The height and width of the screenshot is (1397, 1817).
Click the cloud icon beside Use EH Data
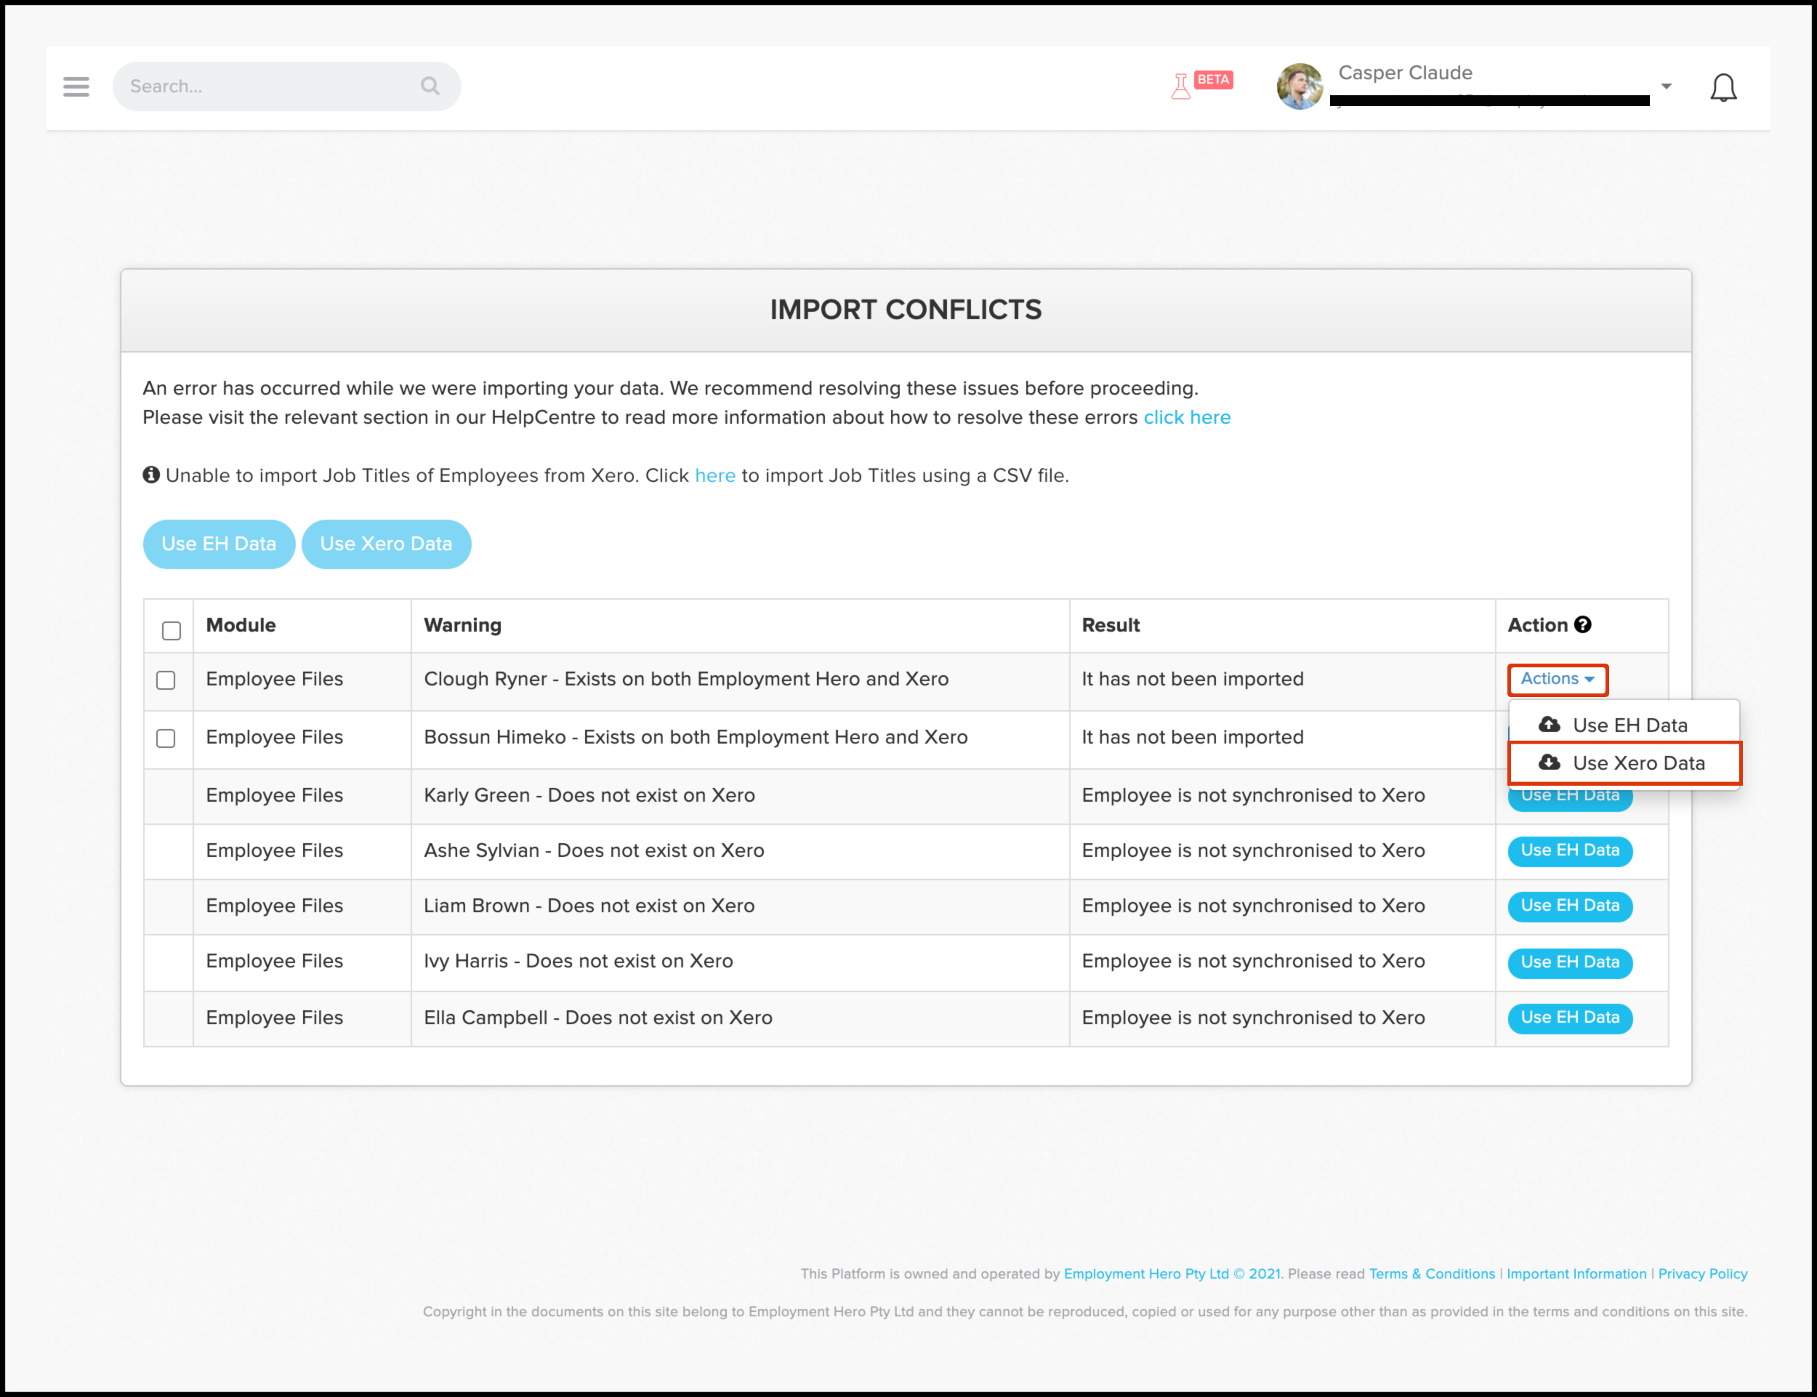click(x=1550, y=724)
